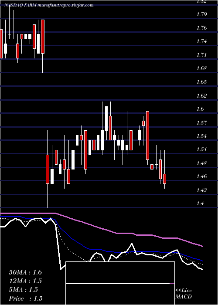Click the tall red candle reaching 1.6 on the right

click(147, 136)
